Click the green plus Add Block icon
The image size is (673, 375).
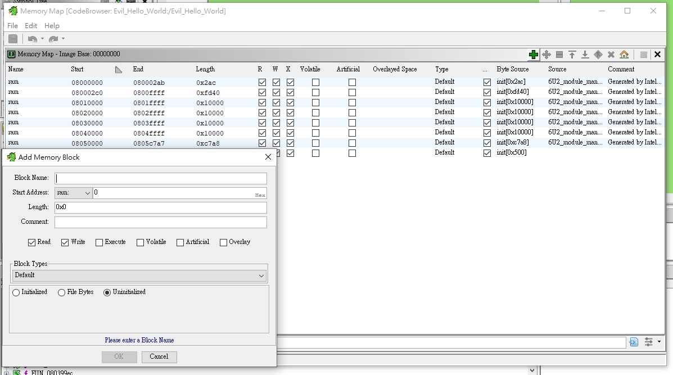point(534,55)
